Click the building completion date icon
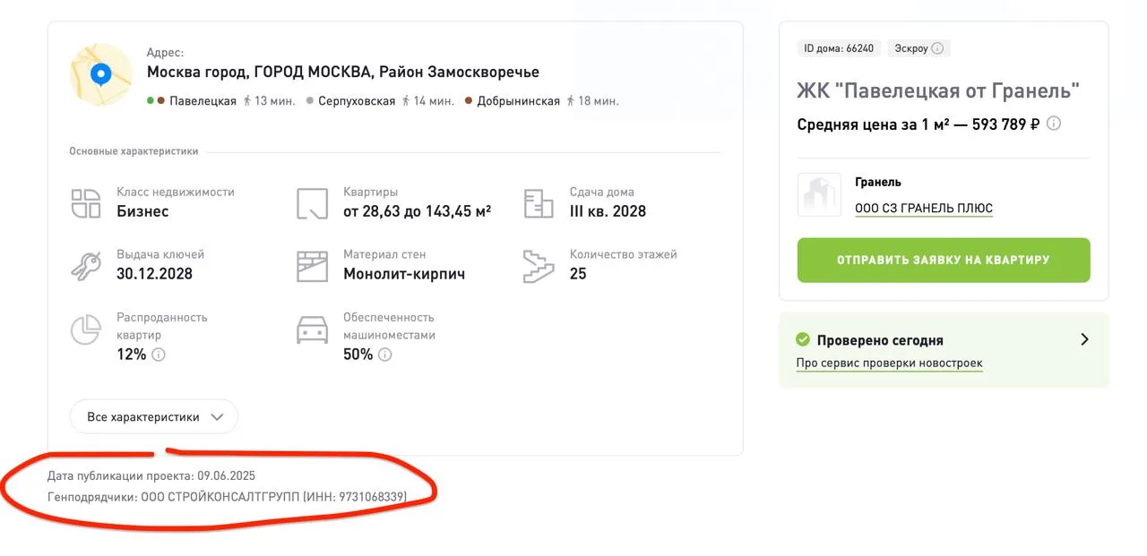 click(x=539, y=203)
